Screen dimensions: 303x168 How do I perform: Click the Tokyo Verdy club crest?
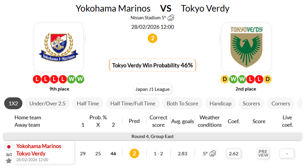(246, 47)
